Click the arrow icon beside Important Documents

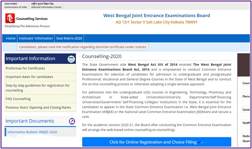click(x=72, y=121)
